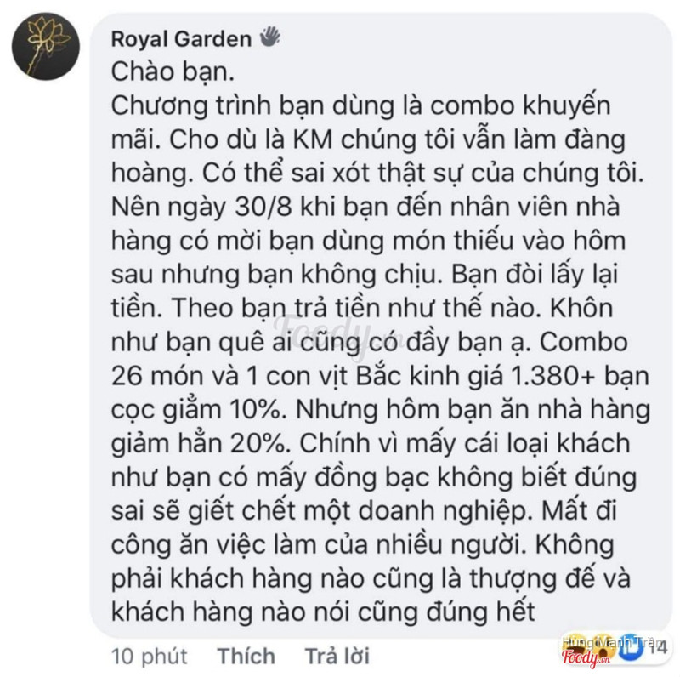Image resolution: width=680 pixels, height=677 pixels.
Task: Click the greeting line "Chào bạn."
Action: pyautogui.click(x=173, y=72)
